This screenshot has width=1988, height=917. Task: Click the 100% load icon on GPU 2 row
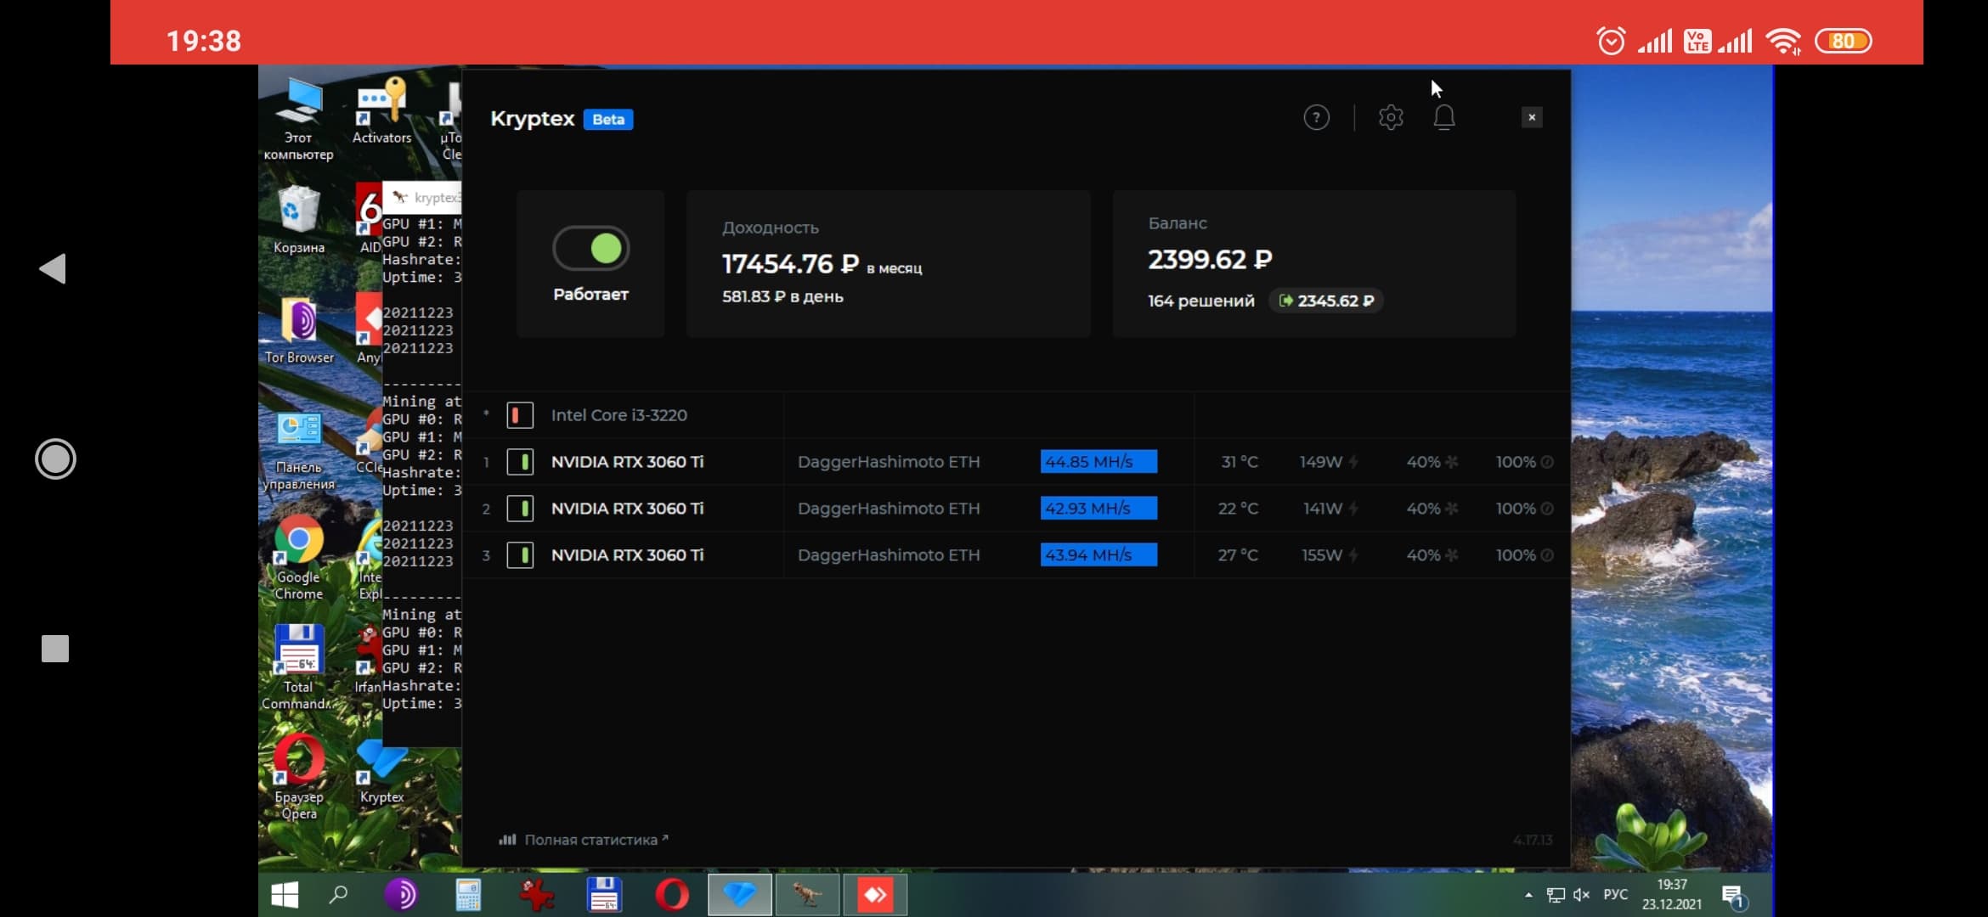[1547, 509]
